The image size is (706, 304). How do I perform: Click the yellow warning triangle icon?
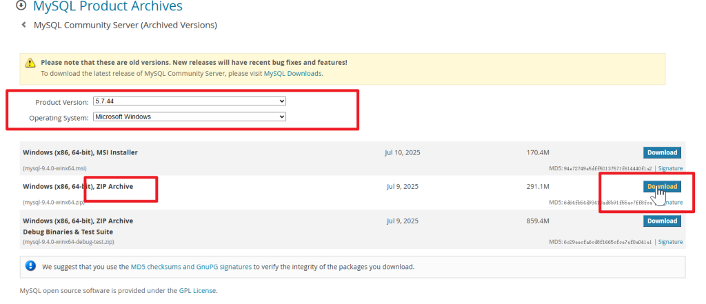click(30, 63)
